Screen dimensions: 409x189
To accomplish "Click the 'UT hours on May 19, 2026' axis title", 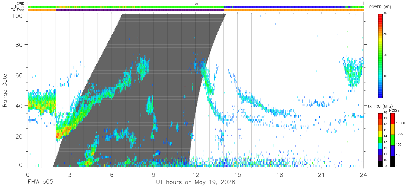I will click(x=196, y=182).
